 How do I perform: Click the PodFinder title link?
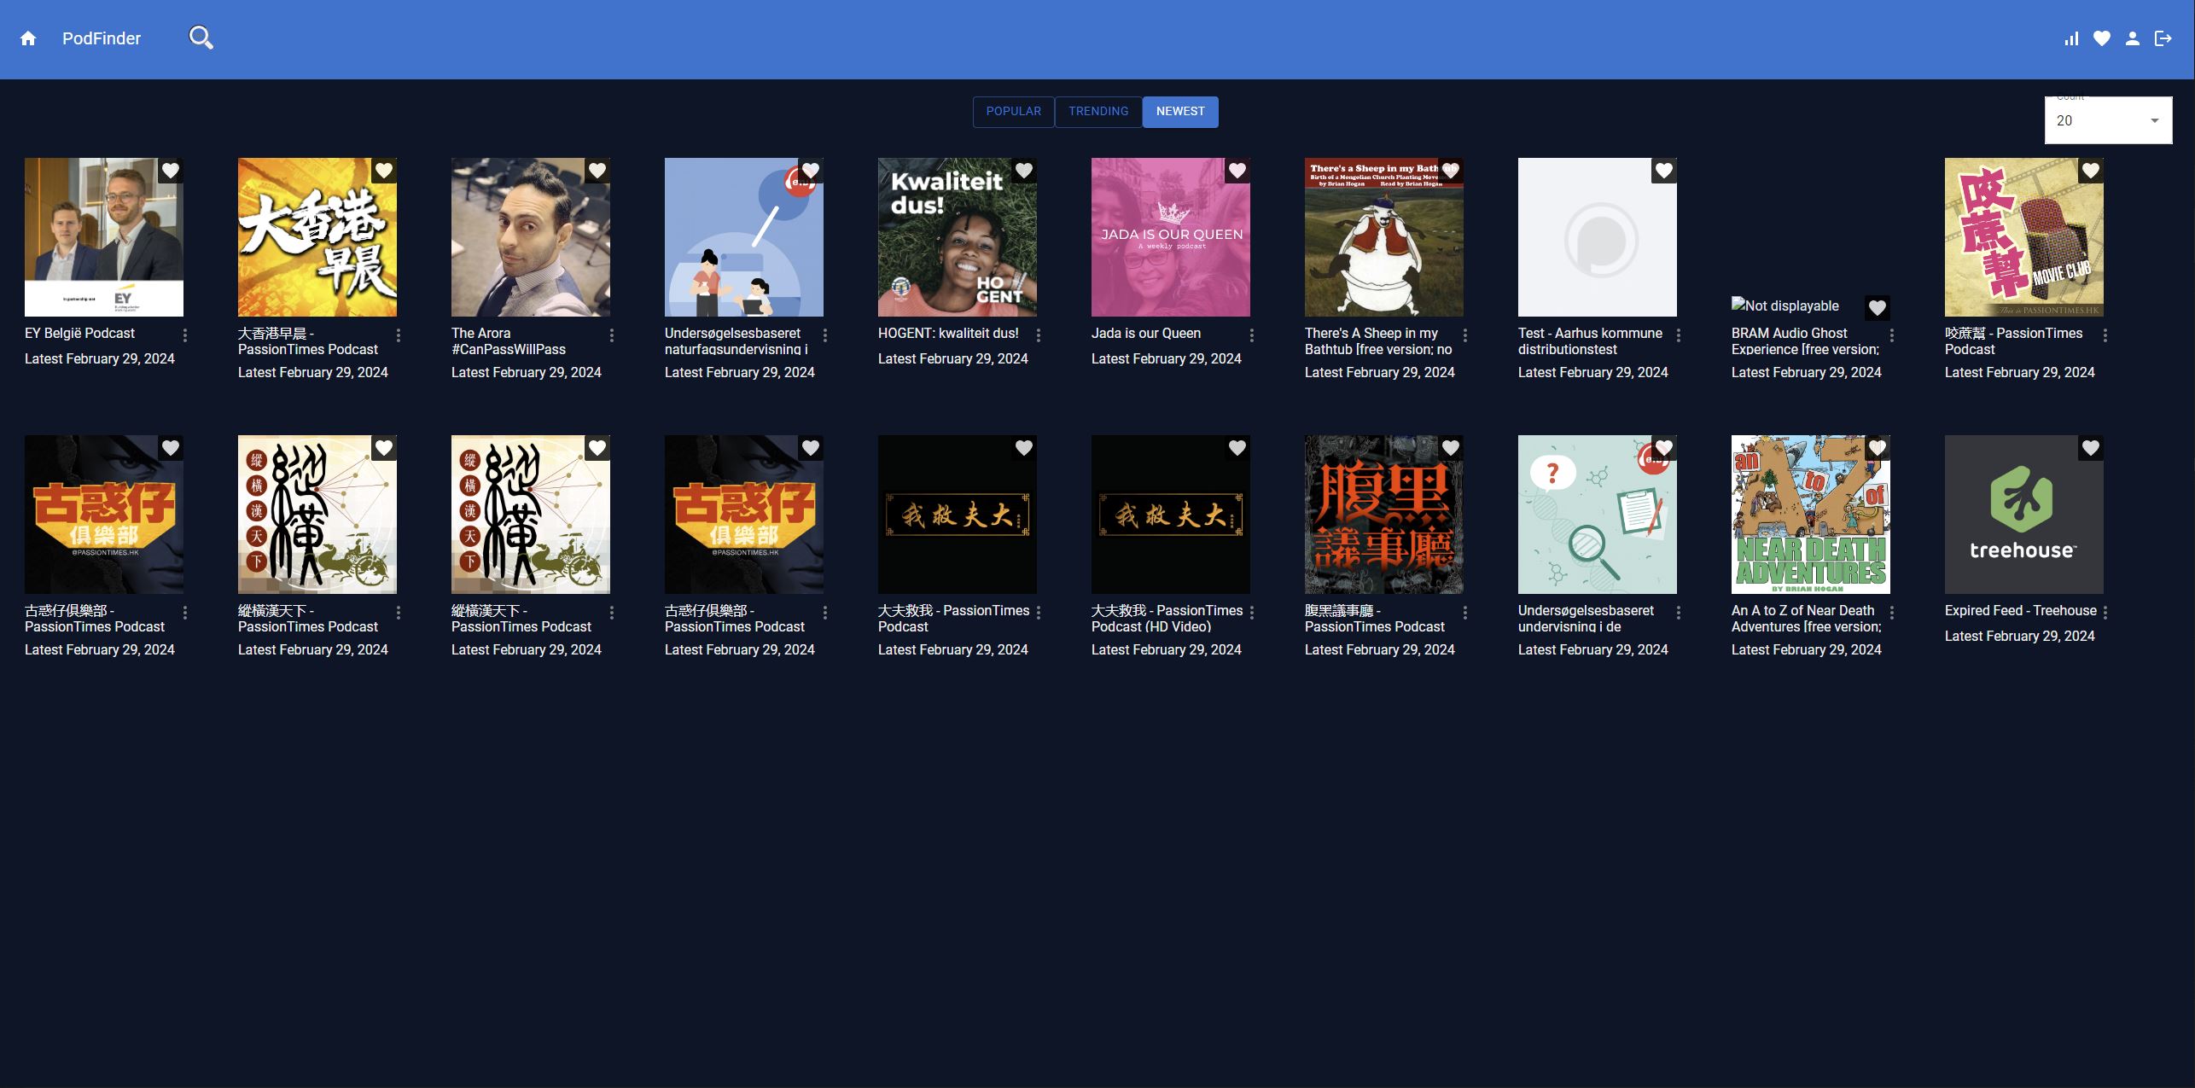click(x=102, y=38)
